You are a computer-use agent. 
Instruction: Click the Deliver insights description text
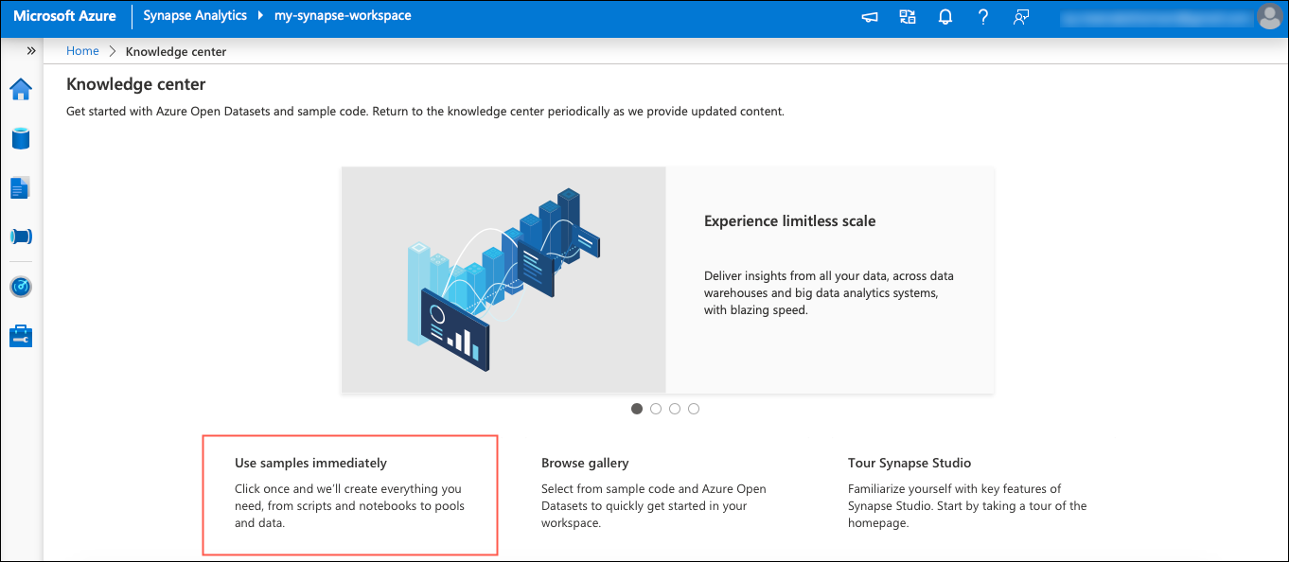(x=829, y=292)
